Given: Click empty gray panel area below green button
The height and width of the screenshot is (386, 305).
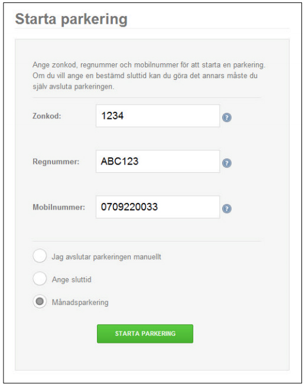Looking at the screenshot, I should tap(152, 356).
